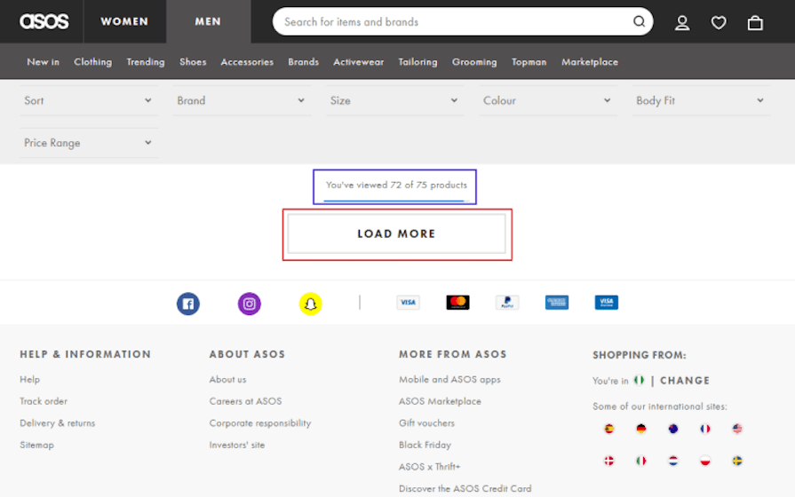
Task: Open the ASOS Snapchat icon
Action: click(311, 304)
